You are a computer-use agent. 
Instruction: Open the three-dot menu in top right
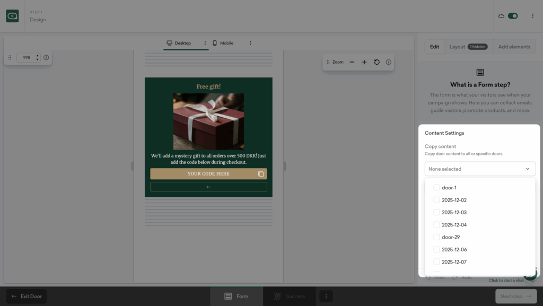click(x=532, y=16)
